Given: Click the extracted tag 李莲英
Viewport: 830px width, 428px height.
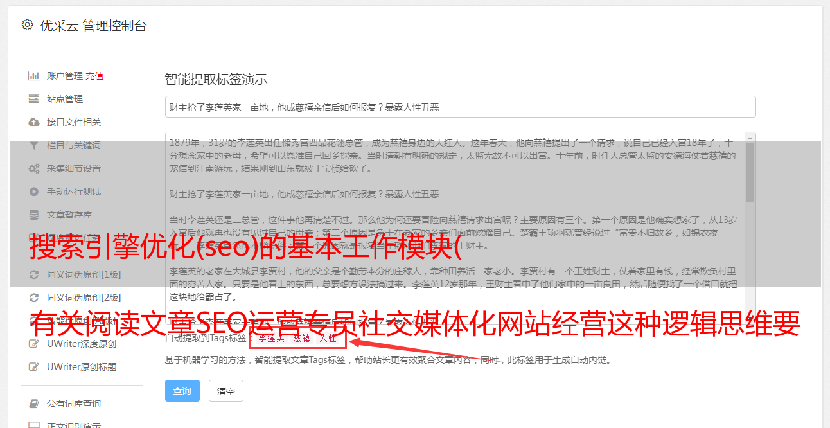Looking at the screenshot, I should pos(271,338).
